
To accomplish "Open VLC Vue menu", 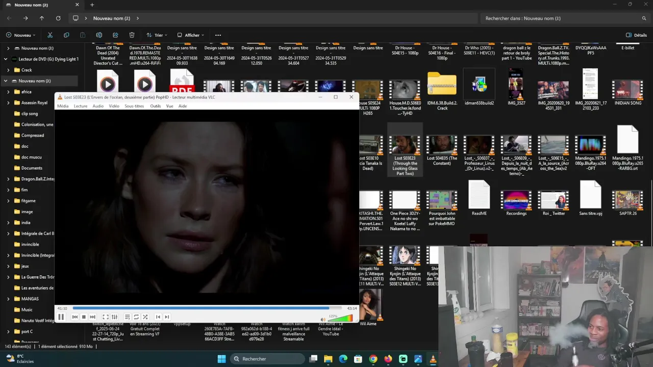I will point(169,106).
